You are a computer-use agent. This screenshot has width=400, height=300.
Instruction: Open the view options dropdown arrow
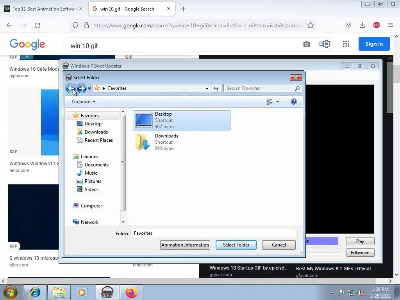point(278,102)
